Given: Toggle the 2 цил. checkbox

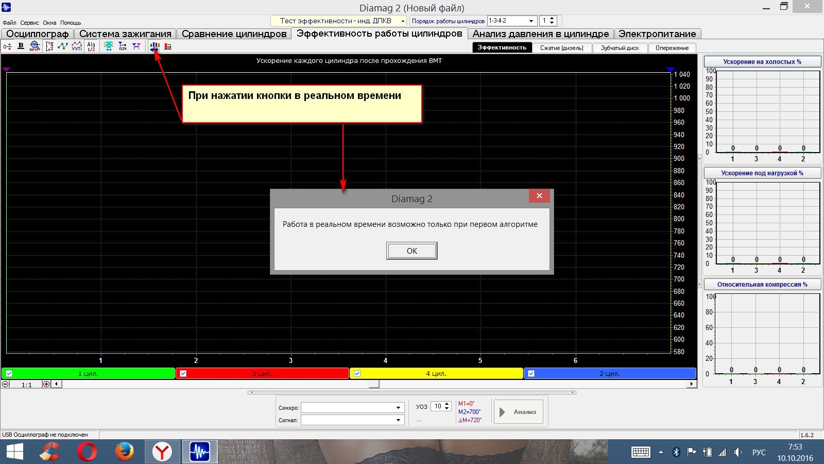Looking at the screenshot, I should click(x=531, y=374).
